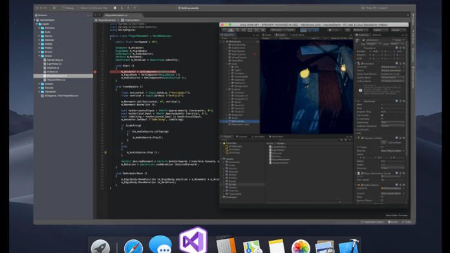Toggle the Use Gravity checkbox
The height and width of the screenshot is (253, 450).
382,115
